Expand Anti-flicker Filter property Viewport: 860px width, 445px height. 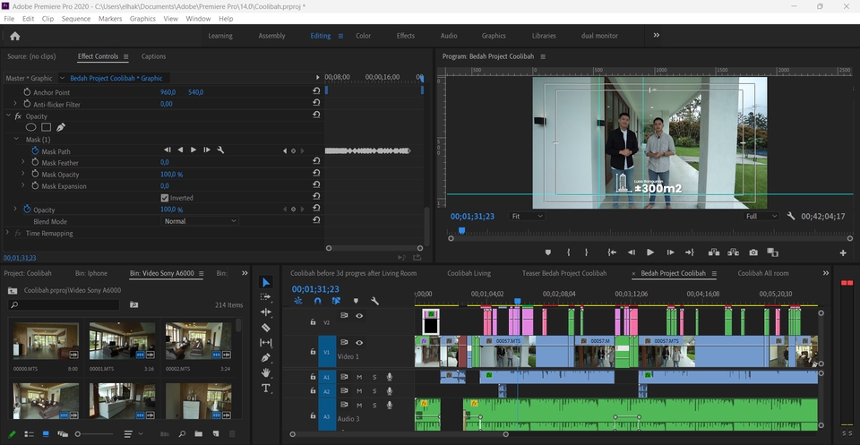[x=15, y=104]
